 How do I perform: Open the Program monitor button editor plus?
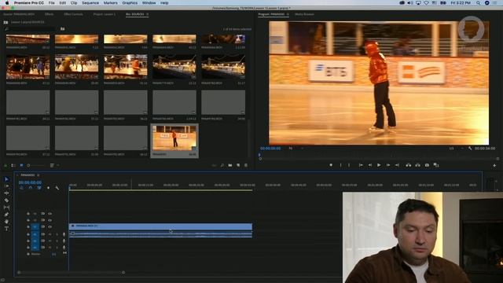point(494,165)
